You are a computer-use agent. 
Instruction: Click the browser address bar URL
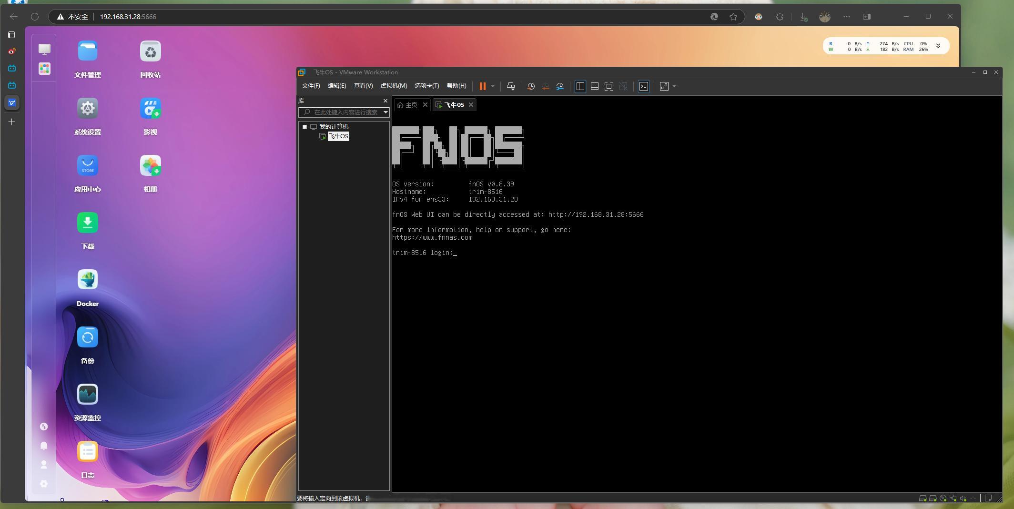(128, 17)
